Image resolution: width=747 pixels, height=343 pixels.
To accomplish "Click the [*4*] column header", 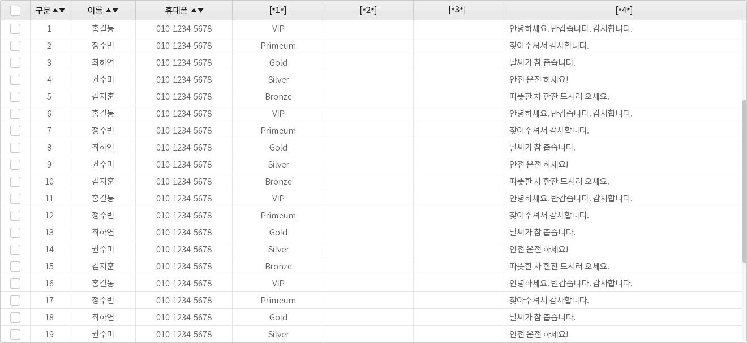I will coord(624,10).
